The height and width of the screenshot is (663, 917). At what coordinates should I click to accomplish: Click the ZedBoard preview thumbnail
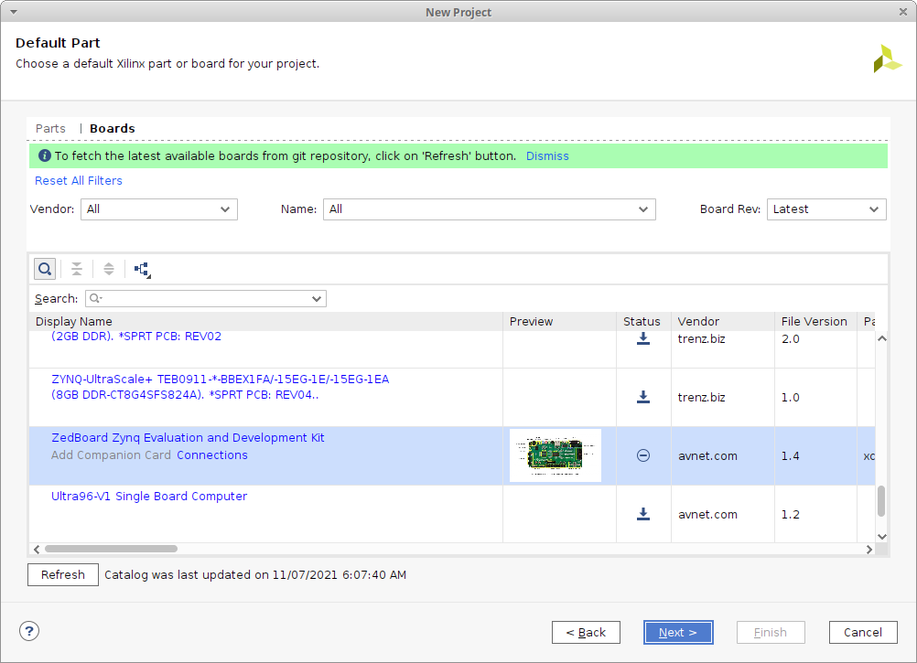click(x=556, y=455)
